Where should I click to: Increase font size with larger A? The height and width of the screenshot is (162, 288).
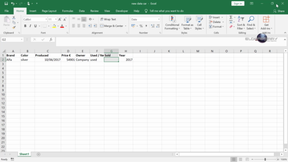[x=60, y=19]
